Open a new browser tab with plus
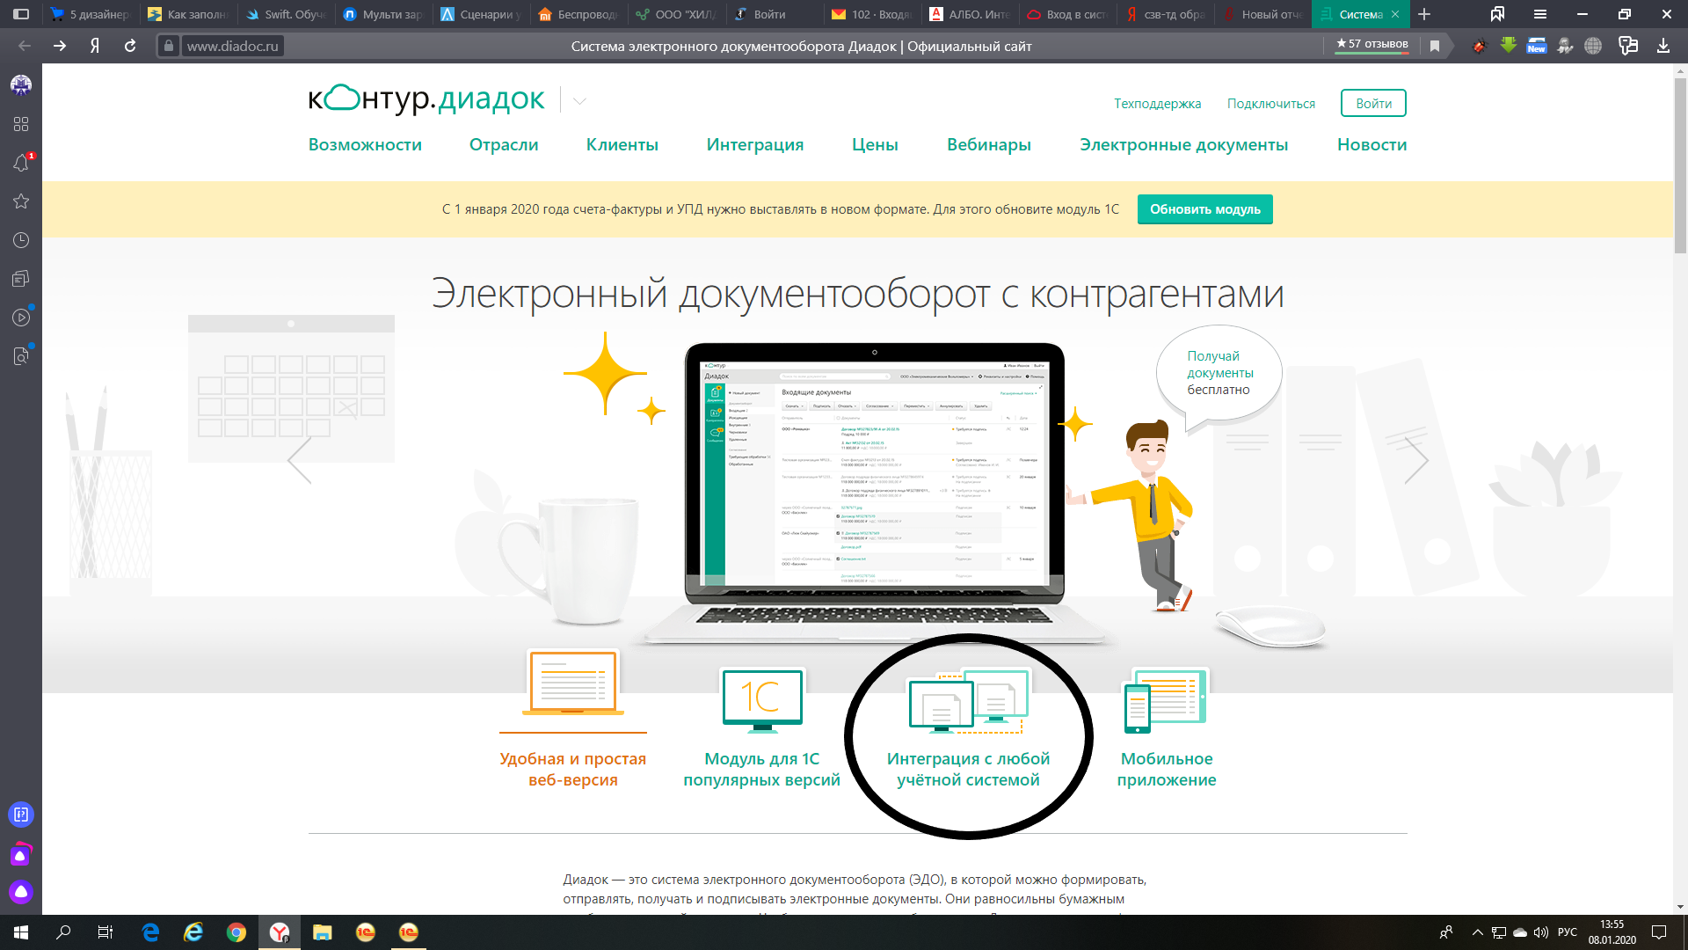 [1424, 14]
